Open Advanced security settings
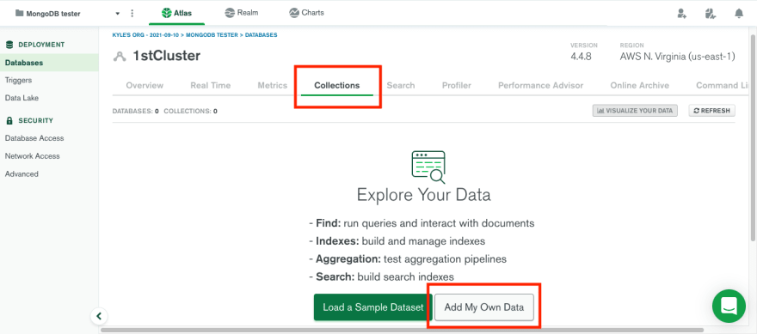The image size is (757, 334). (22, 174)
